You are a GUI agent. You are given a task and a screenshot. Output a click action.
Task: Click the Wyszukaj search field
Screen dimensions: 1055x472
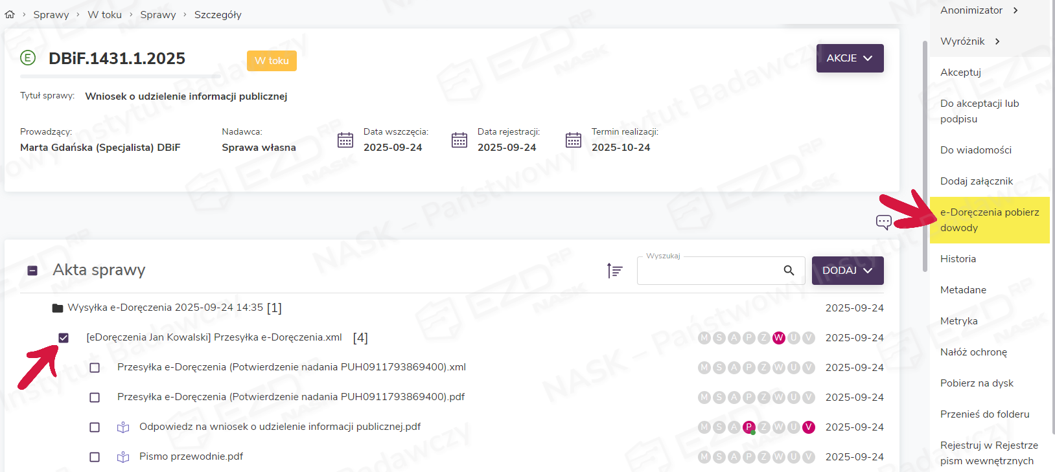point(710,271)
